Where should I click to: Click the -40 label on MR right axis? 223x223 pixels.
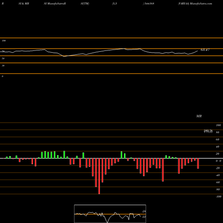pos(218,175)
